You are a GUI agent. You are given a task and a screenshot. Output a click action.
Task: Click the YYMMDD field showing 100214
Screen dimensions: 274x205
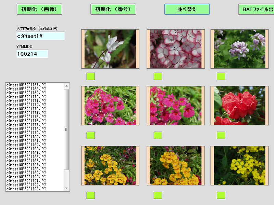[x=32, y=54]
